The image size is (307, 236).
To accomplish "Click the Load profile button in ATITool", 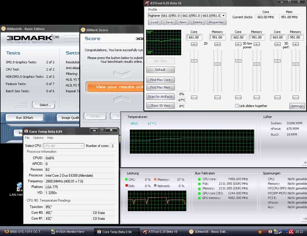I will 155,22.
